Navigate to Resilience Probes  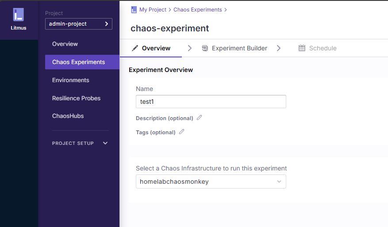point(76,98)
